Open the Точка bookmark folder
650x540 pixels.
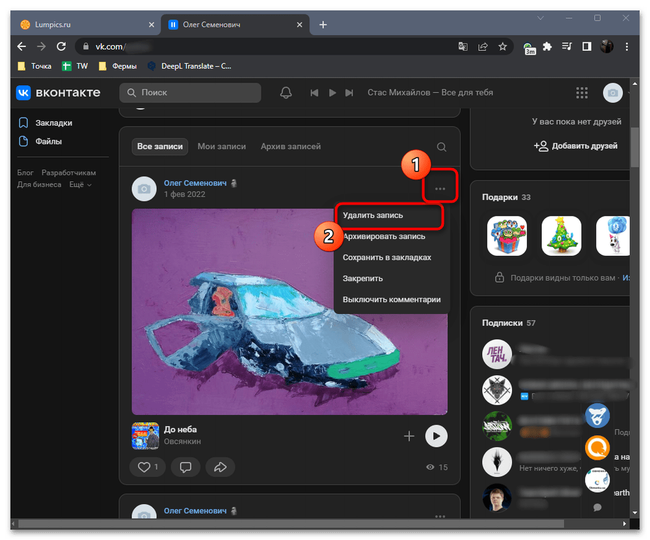[35, 66]
